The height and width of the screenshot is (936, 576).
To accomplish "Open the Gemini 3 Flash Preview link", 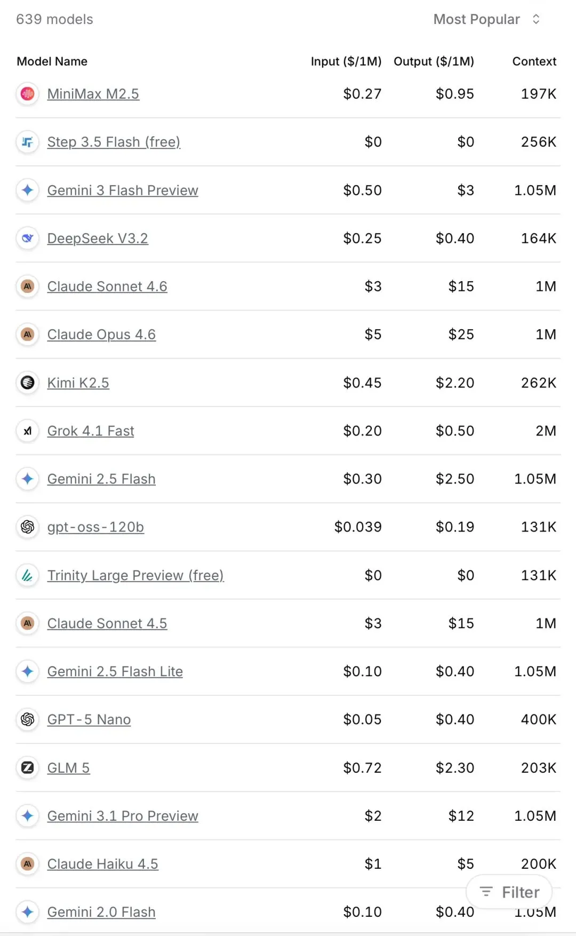I will [123, 191].
